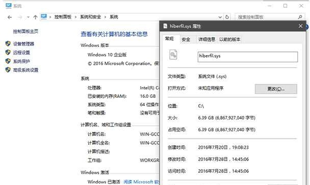Screen dimensions: 310x185
Task: Minimize the System window
Action: 270,6
